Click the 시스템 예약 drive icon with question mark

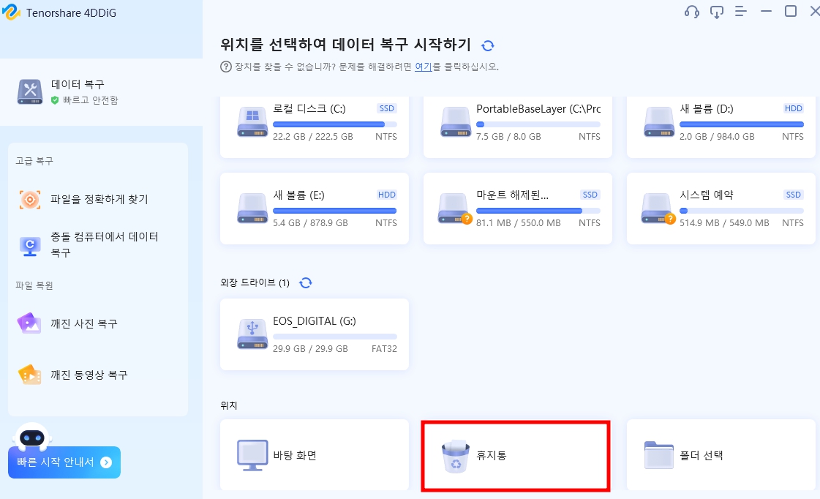coord(659,209)
